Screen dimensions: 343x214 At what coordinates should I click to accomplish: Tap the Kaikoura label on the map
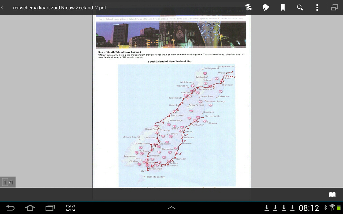(223, 96)
